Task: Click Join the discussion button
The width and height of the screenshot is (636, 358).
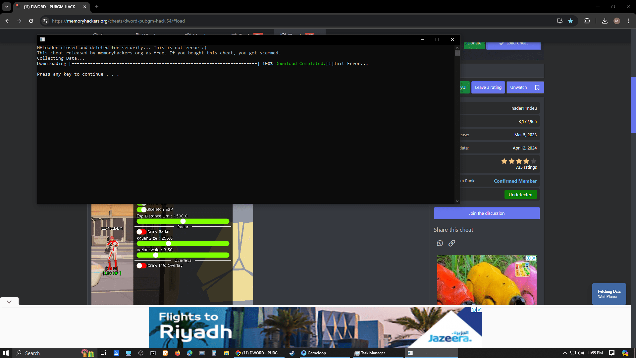Action: (487, 213)
